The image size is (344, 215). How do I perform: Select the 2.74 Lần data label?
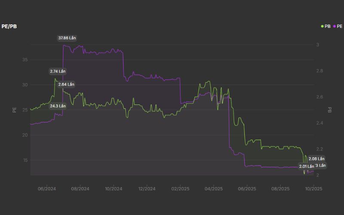pyautogui.click(x=58, y=71)
